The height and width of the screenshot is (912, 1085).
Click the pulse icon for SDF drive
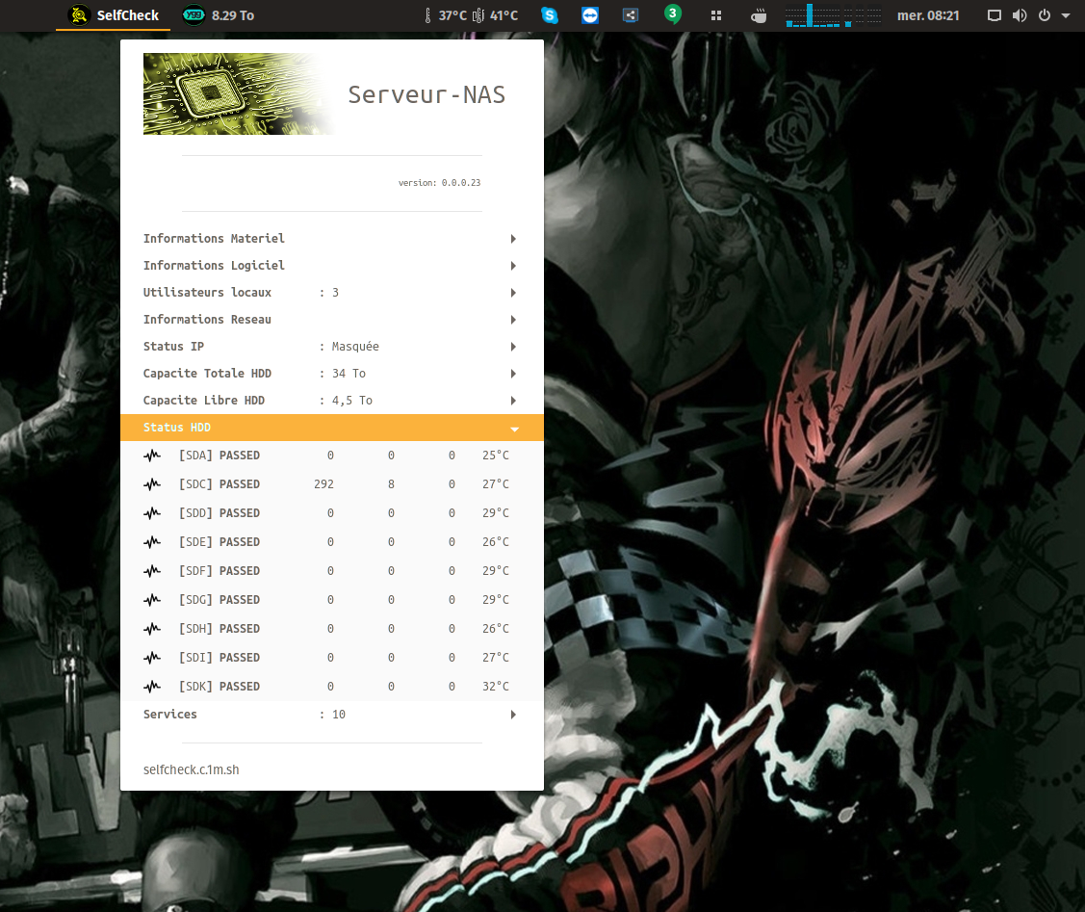(152, 571)
